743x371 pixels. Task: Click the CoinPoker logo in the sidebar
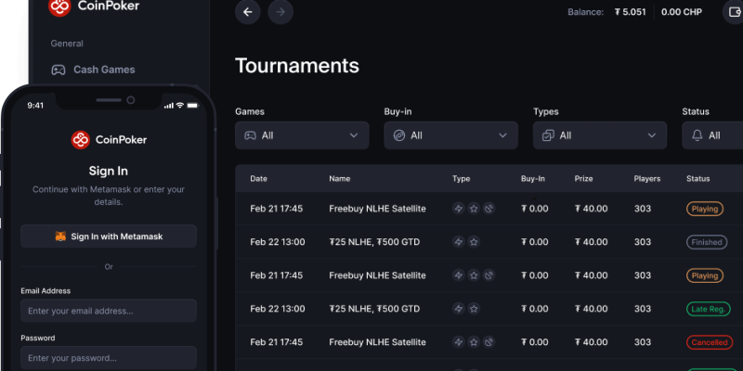[59, 8]
